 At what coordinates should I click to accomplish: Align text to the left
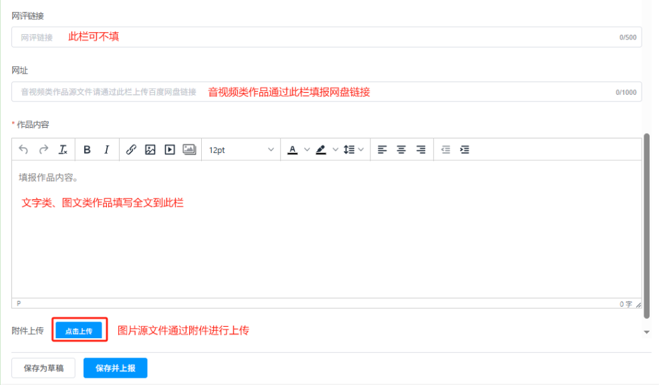(382, 150)
